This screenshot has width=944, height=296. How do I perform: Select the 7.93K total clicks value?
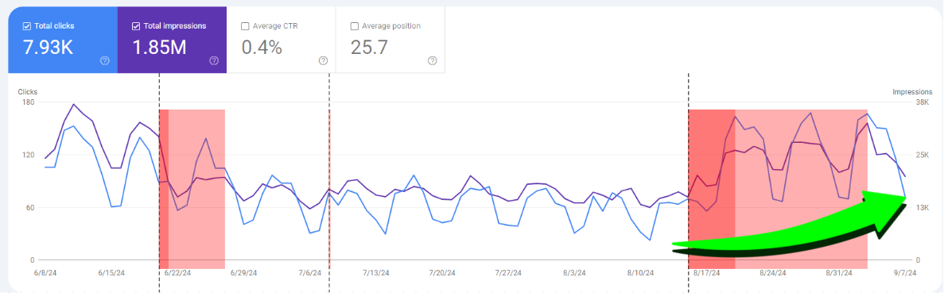tap(48, 48)
